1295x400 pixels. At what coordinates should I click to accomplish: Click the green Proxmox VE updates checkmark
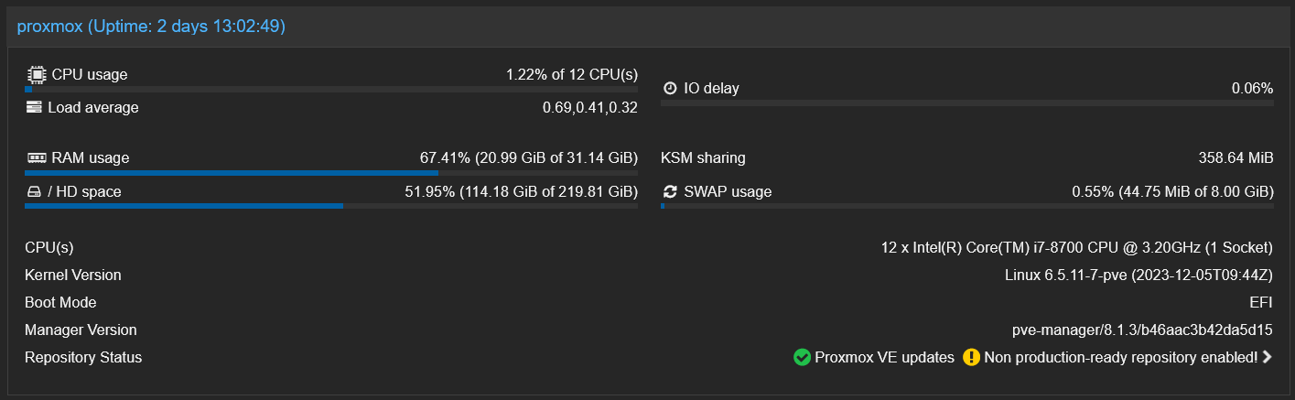(802, 357)
